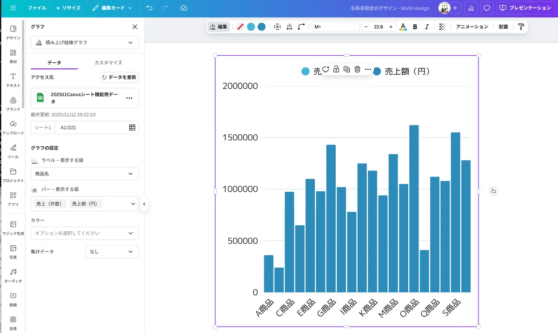Screen dimensions: 558x333
Task: Switch to the カスタマイズ tab
Action: [x=108, y=62]
